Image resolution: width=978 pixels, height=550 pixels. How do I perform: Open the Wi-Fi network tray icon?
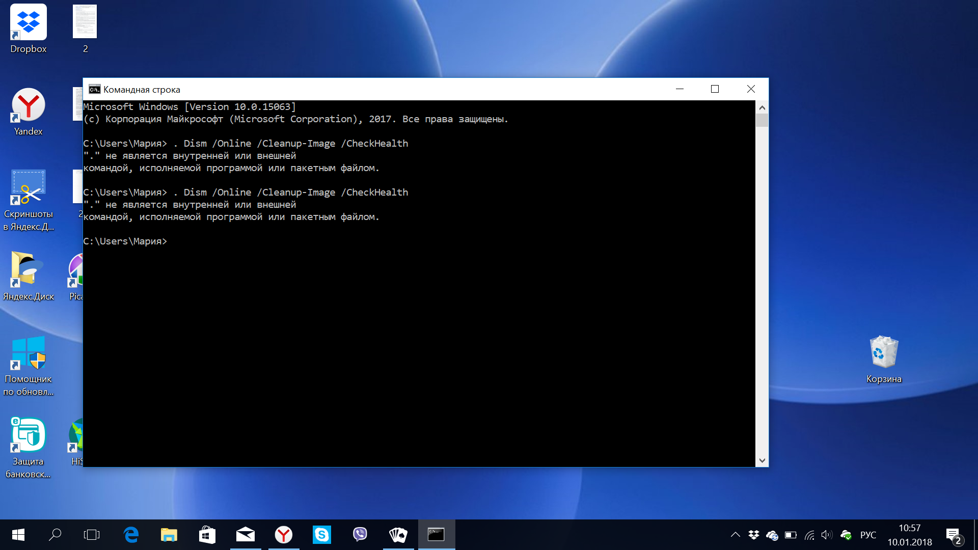[809, 535]
